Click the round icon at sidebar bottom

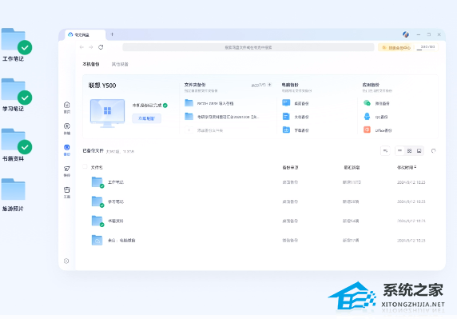click(x=66, y=261)
